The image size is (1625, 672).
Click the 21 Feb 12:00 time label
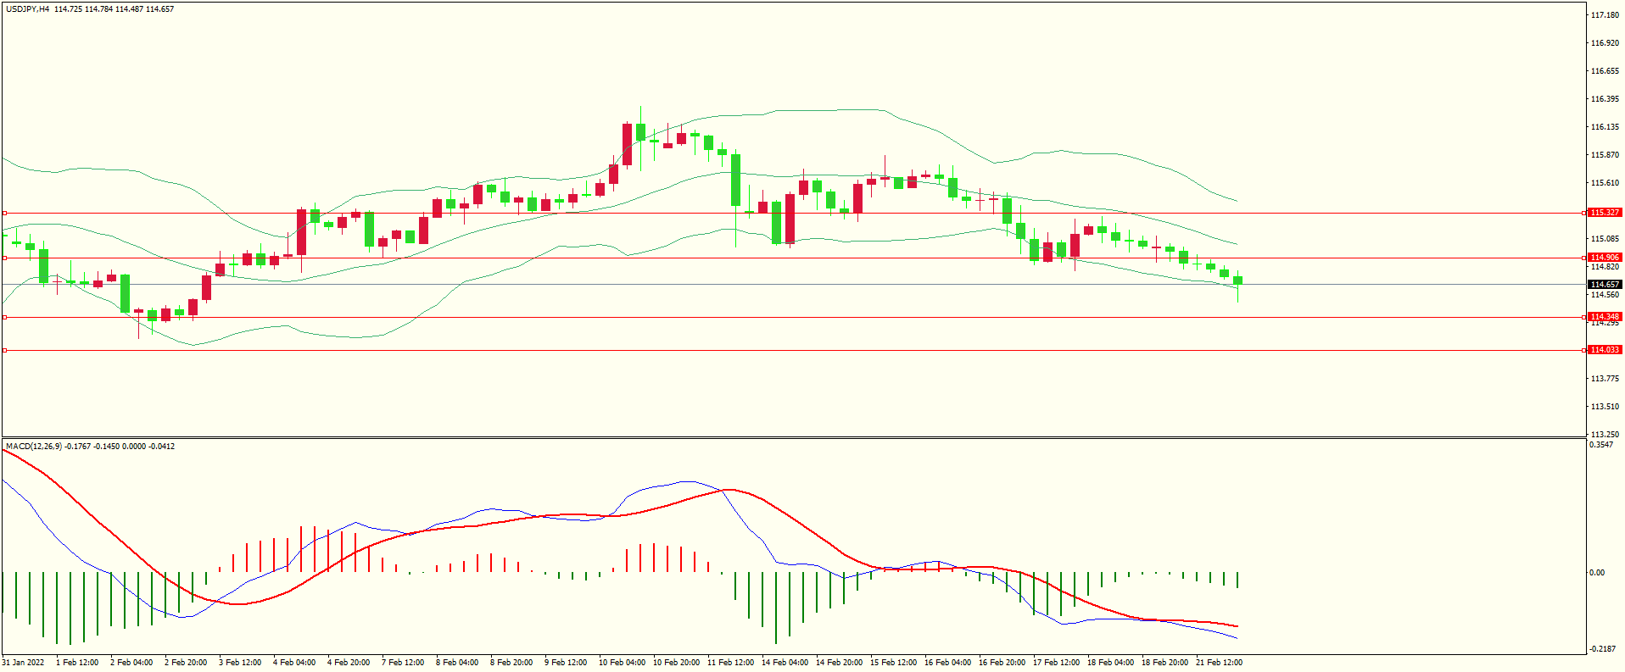pyautogui.click(x=1219, y=663)
